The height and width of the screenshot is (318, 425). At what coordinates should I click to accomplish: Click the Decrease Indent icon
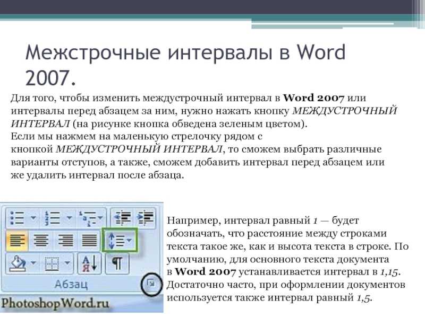tap(123, 218)
